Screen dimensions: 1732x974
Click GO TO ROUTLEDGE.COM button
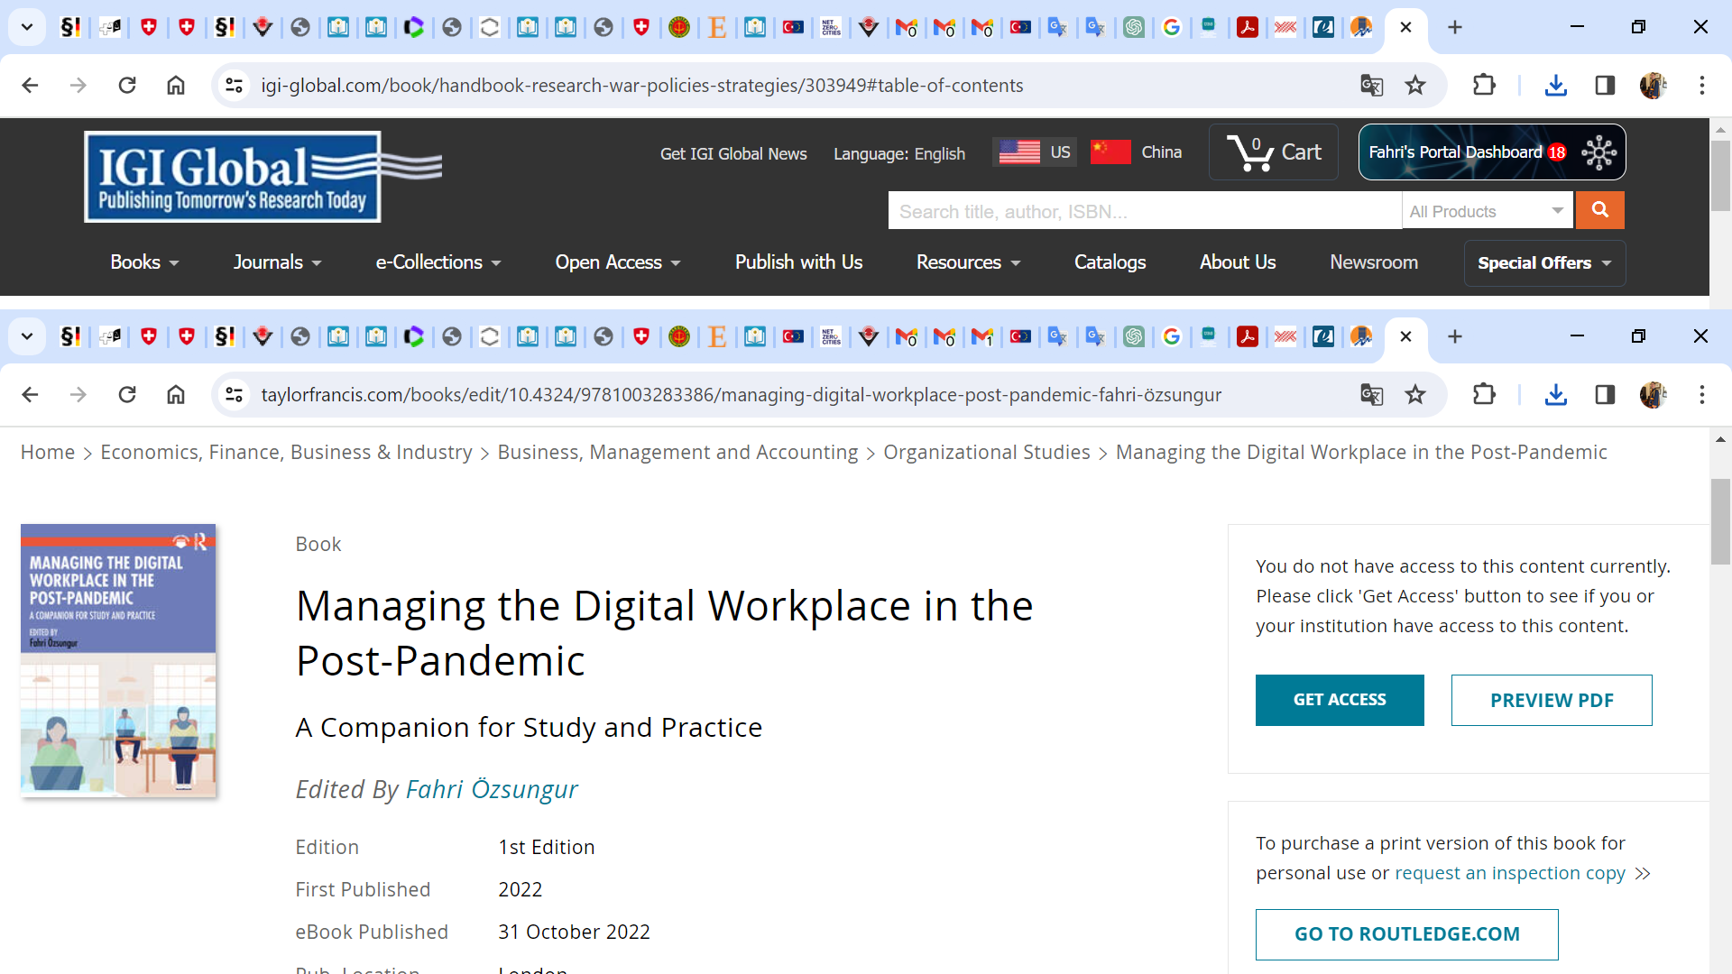click(x=1407, y=934)
